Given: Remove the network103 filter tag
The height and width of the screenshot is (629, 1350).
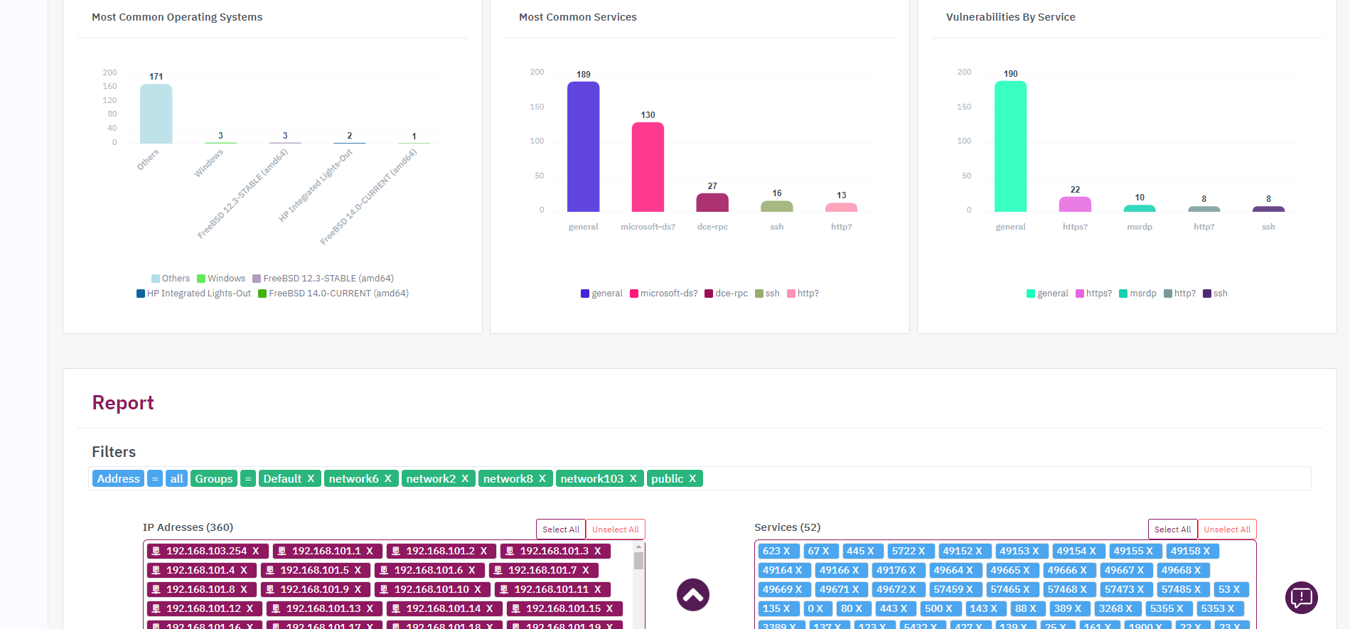Looking at the screenshot, I should click(633, 479).
